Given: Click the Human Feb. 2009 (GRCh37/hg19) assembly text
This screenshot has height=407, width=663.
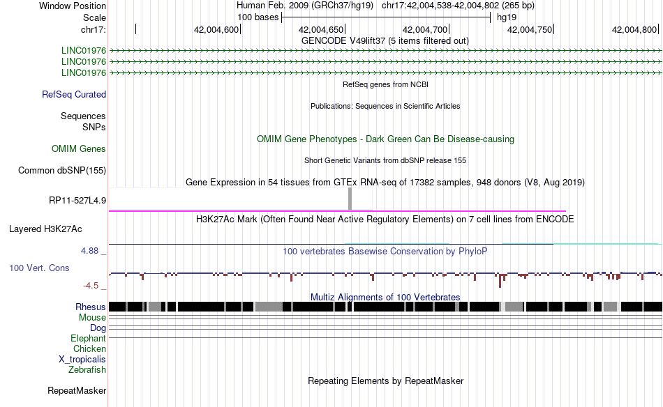Looking at the screenshot, I should pyautogui.click(x=305, y=6).
